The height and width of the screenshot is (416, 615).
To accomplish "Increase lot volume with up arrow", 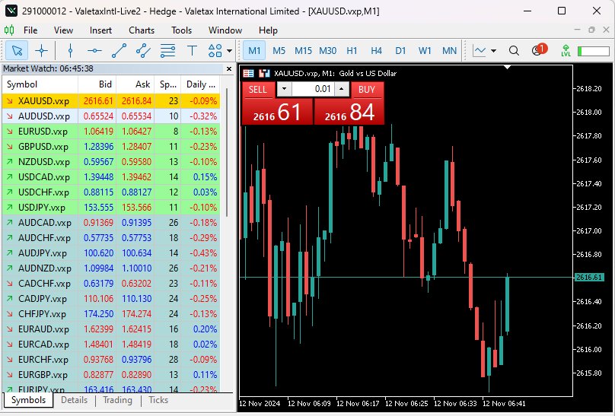I will tap(342, 89).
